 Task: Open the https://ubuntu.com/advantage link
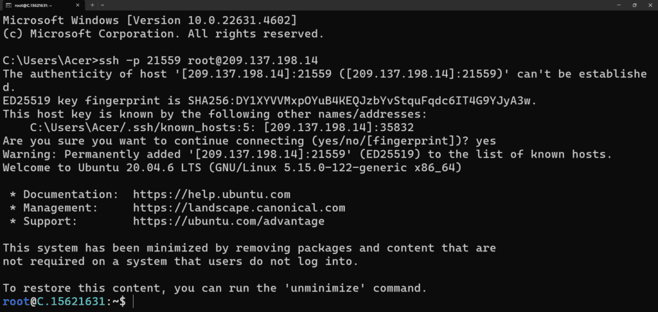pos(229,221)
